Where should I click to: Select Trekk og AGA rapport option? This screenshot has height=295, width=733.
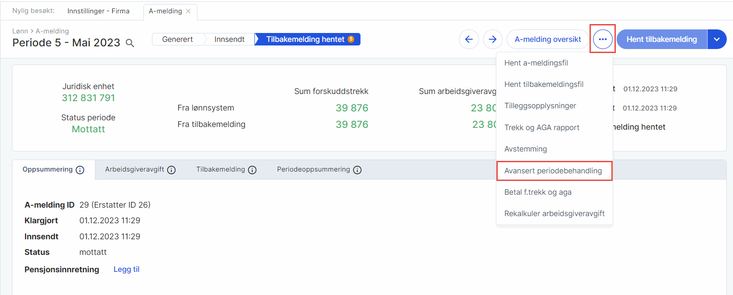[x=542, y=127]
